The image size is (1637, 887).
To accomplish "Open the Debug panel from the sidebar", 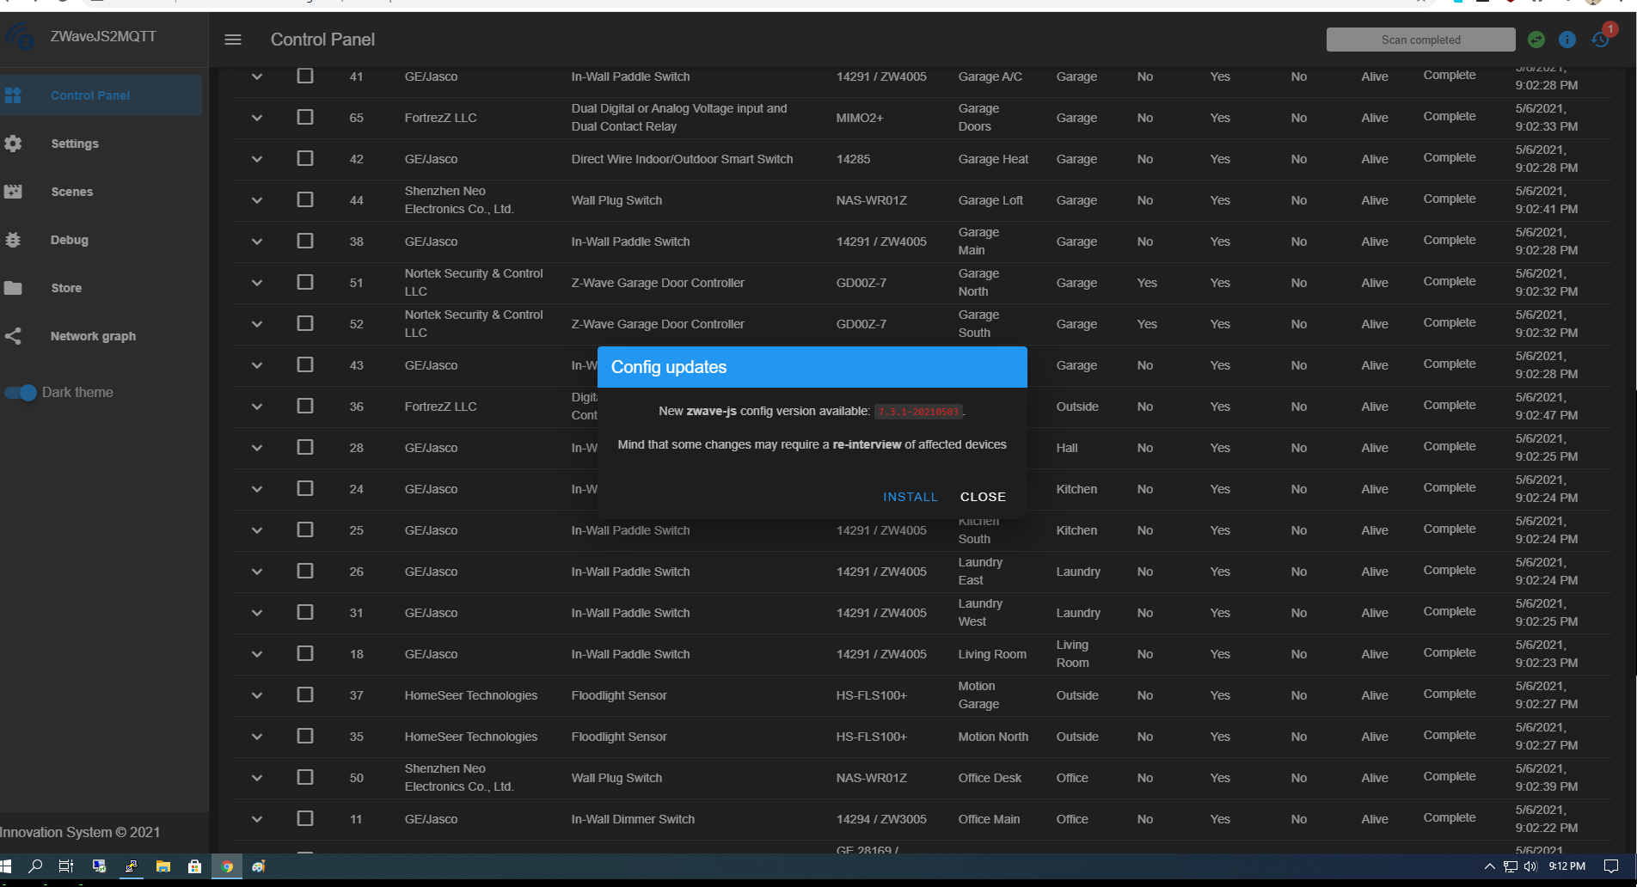I will (x=69, y=240).
